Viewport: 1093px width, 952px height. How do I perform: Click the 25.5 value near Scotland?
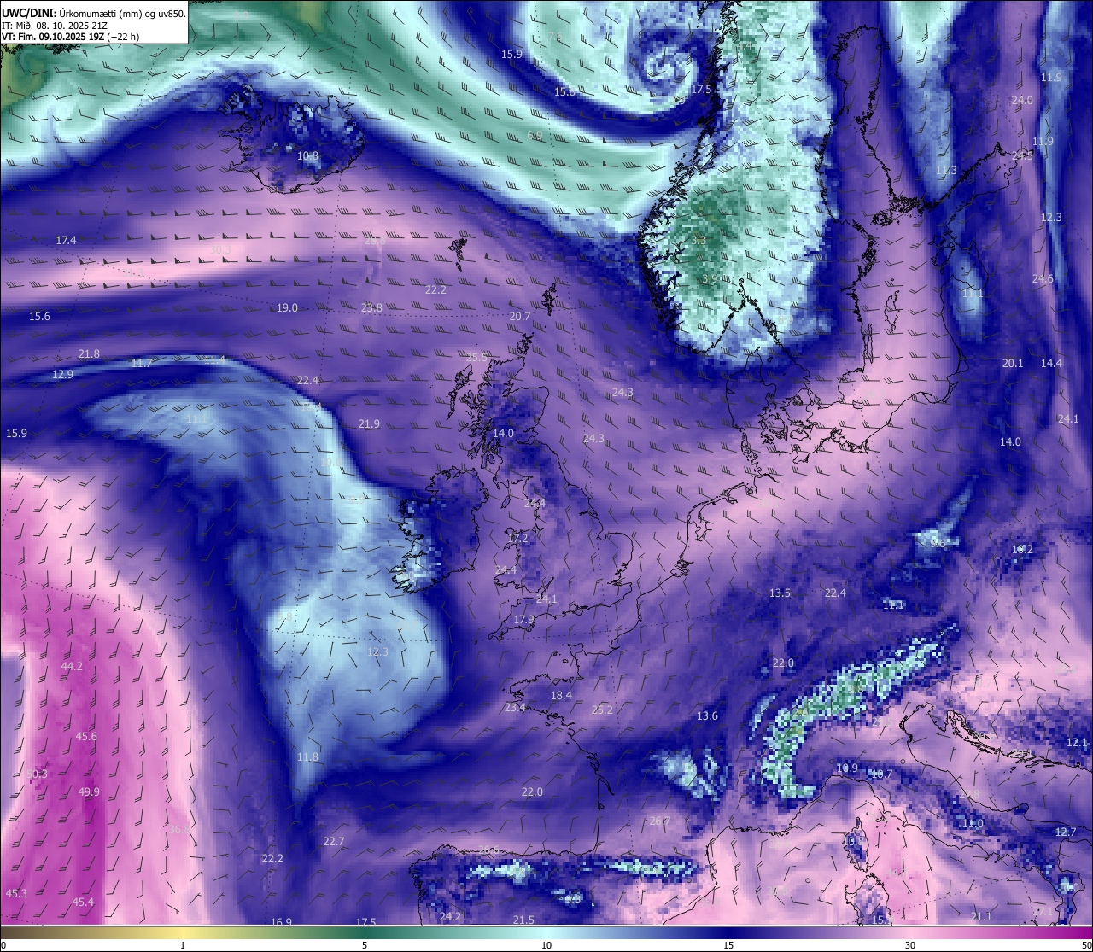pyautogui.click(x=476, y=358)
